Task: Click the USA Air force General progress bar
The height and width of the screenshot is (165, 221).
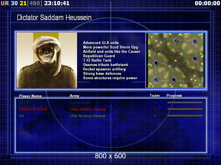Action: (x=185, y=116)
